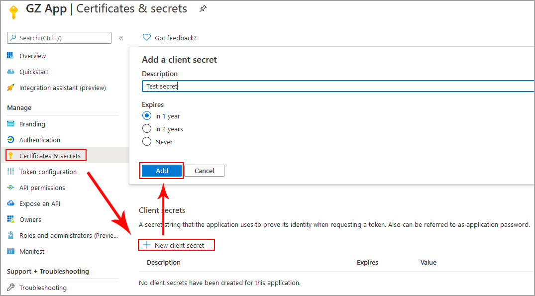Cancel adding the client secret

point(204,171)
